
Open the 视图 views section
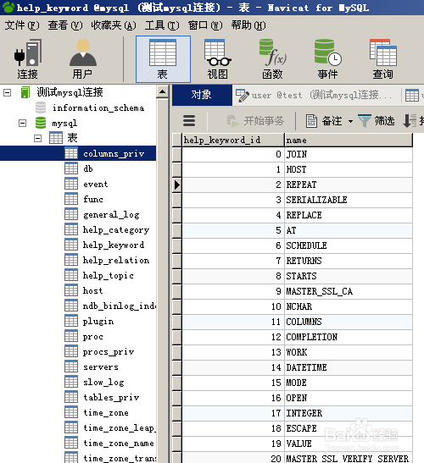pos(217,59)
